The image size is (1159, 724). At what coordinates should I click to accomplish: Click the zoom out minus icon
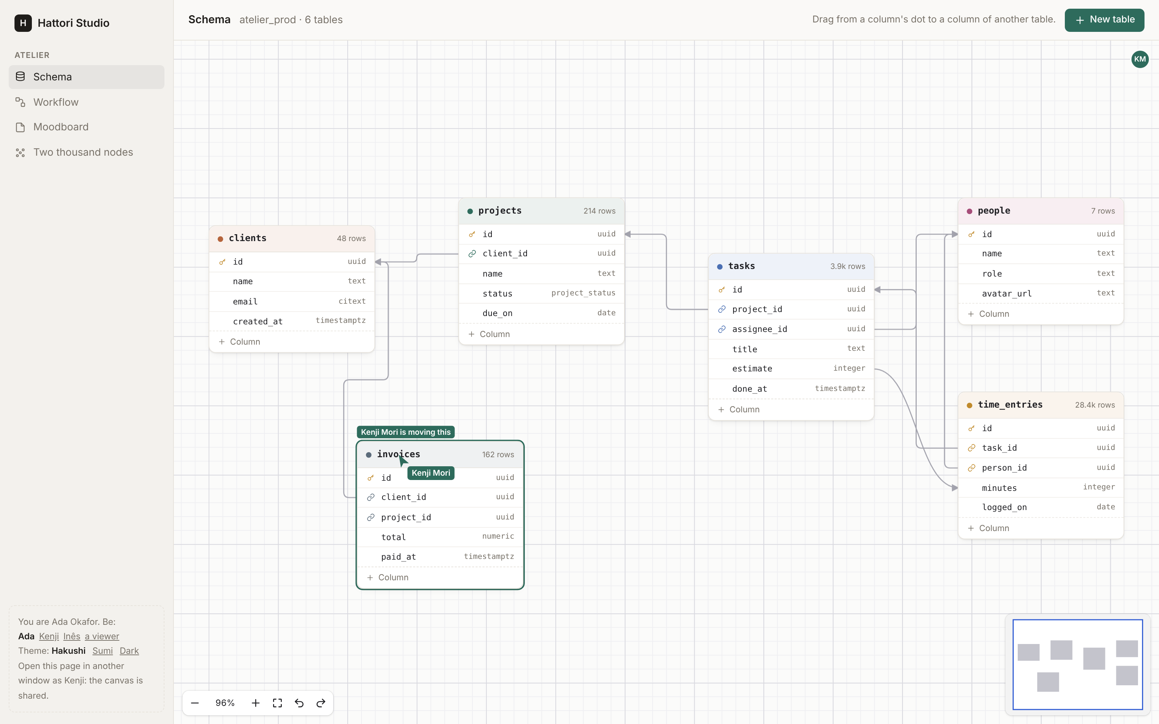tap(195, 703)
